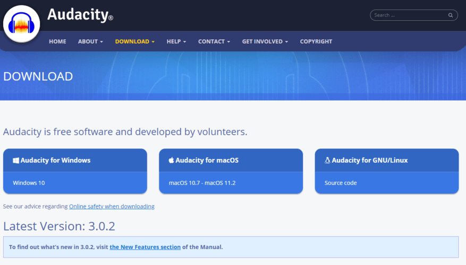The image size is (466, 265).
Task: Open the DOWNLOAD menu
Action: pyautogui.click(x=134, y=41)
